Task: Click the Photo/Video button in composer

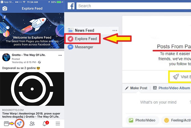Action: click(x=142, y=120)
